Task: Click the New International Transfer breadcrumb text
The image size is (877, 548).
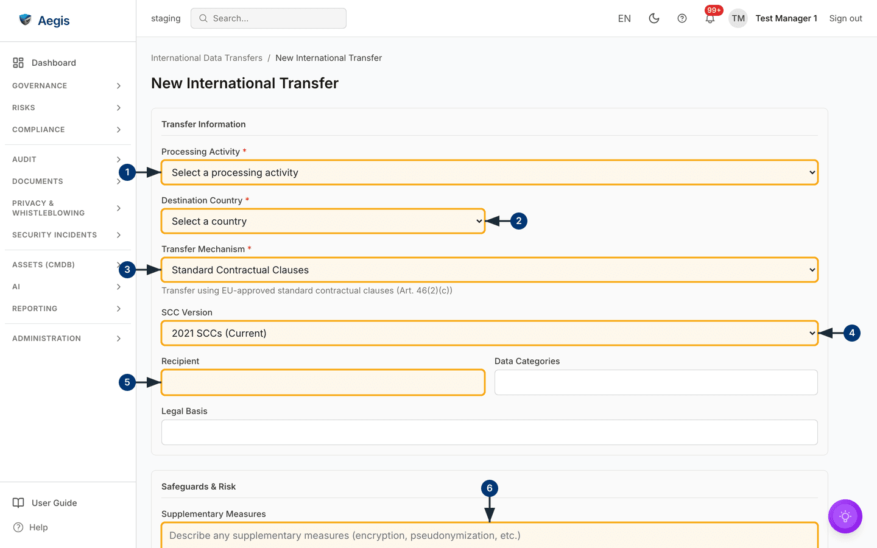Action: tap(328, 58)
